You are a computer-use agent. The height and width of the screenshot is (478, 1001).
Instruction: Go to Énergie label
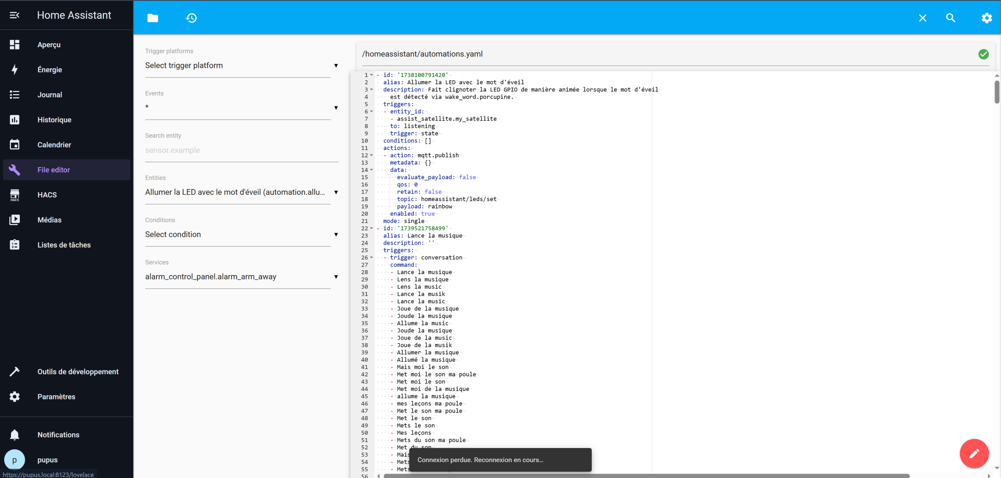point(49,69)
